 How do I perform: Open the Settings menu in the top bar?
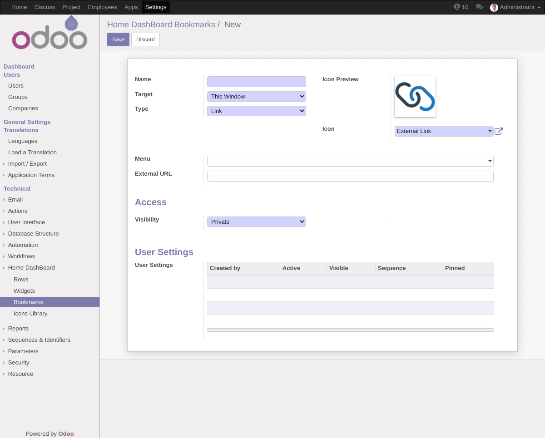pos(156,7)
